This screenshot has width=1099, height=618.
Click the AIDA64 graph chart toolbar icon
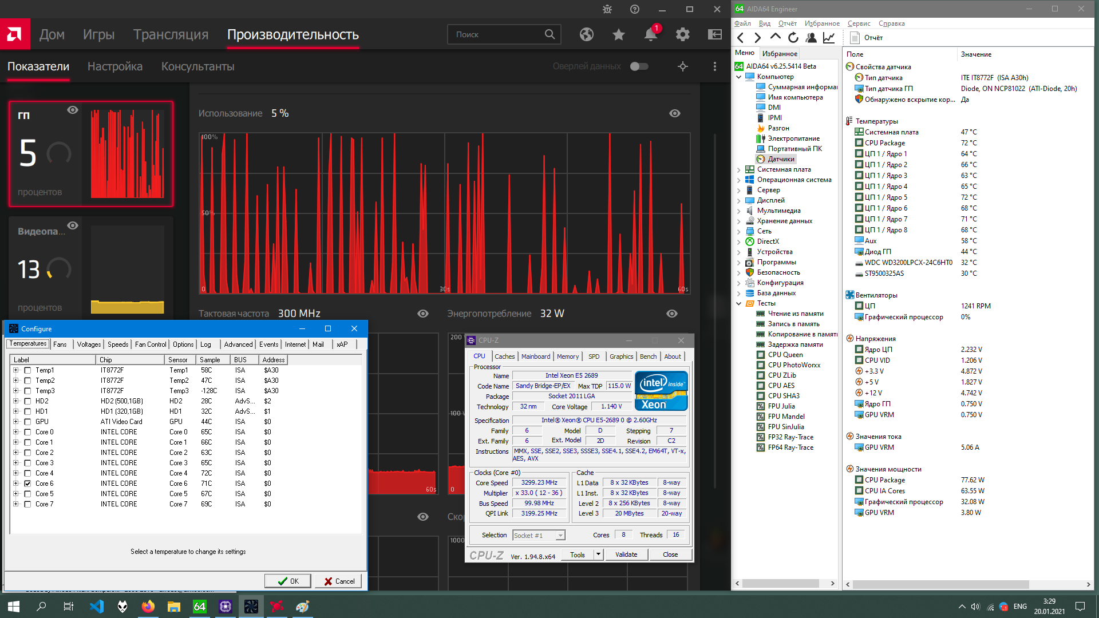(x=828, y=38)
